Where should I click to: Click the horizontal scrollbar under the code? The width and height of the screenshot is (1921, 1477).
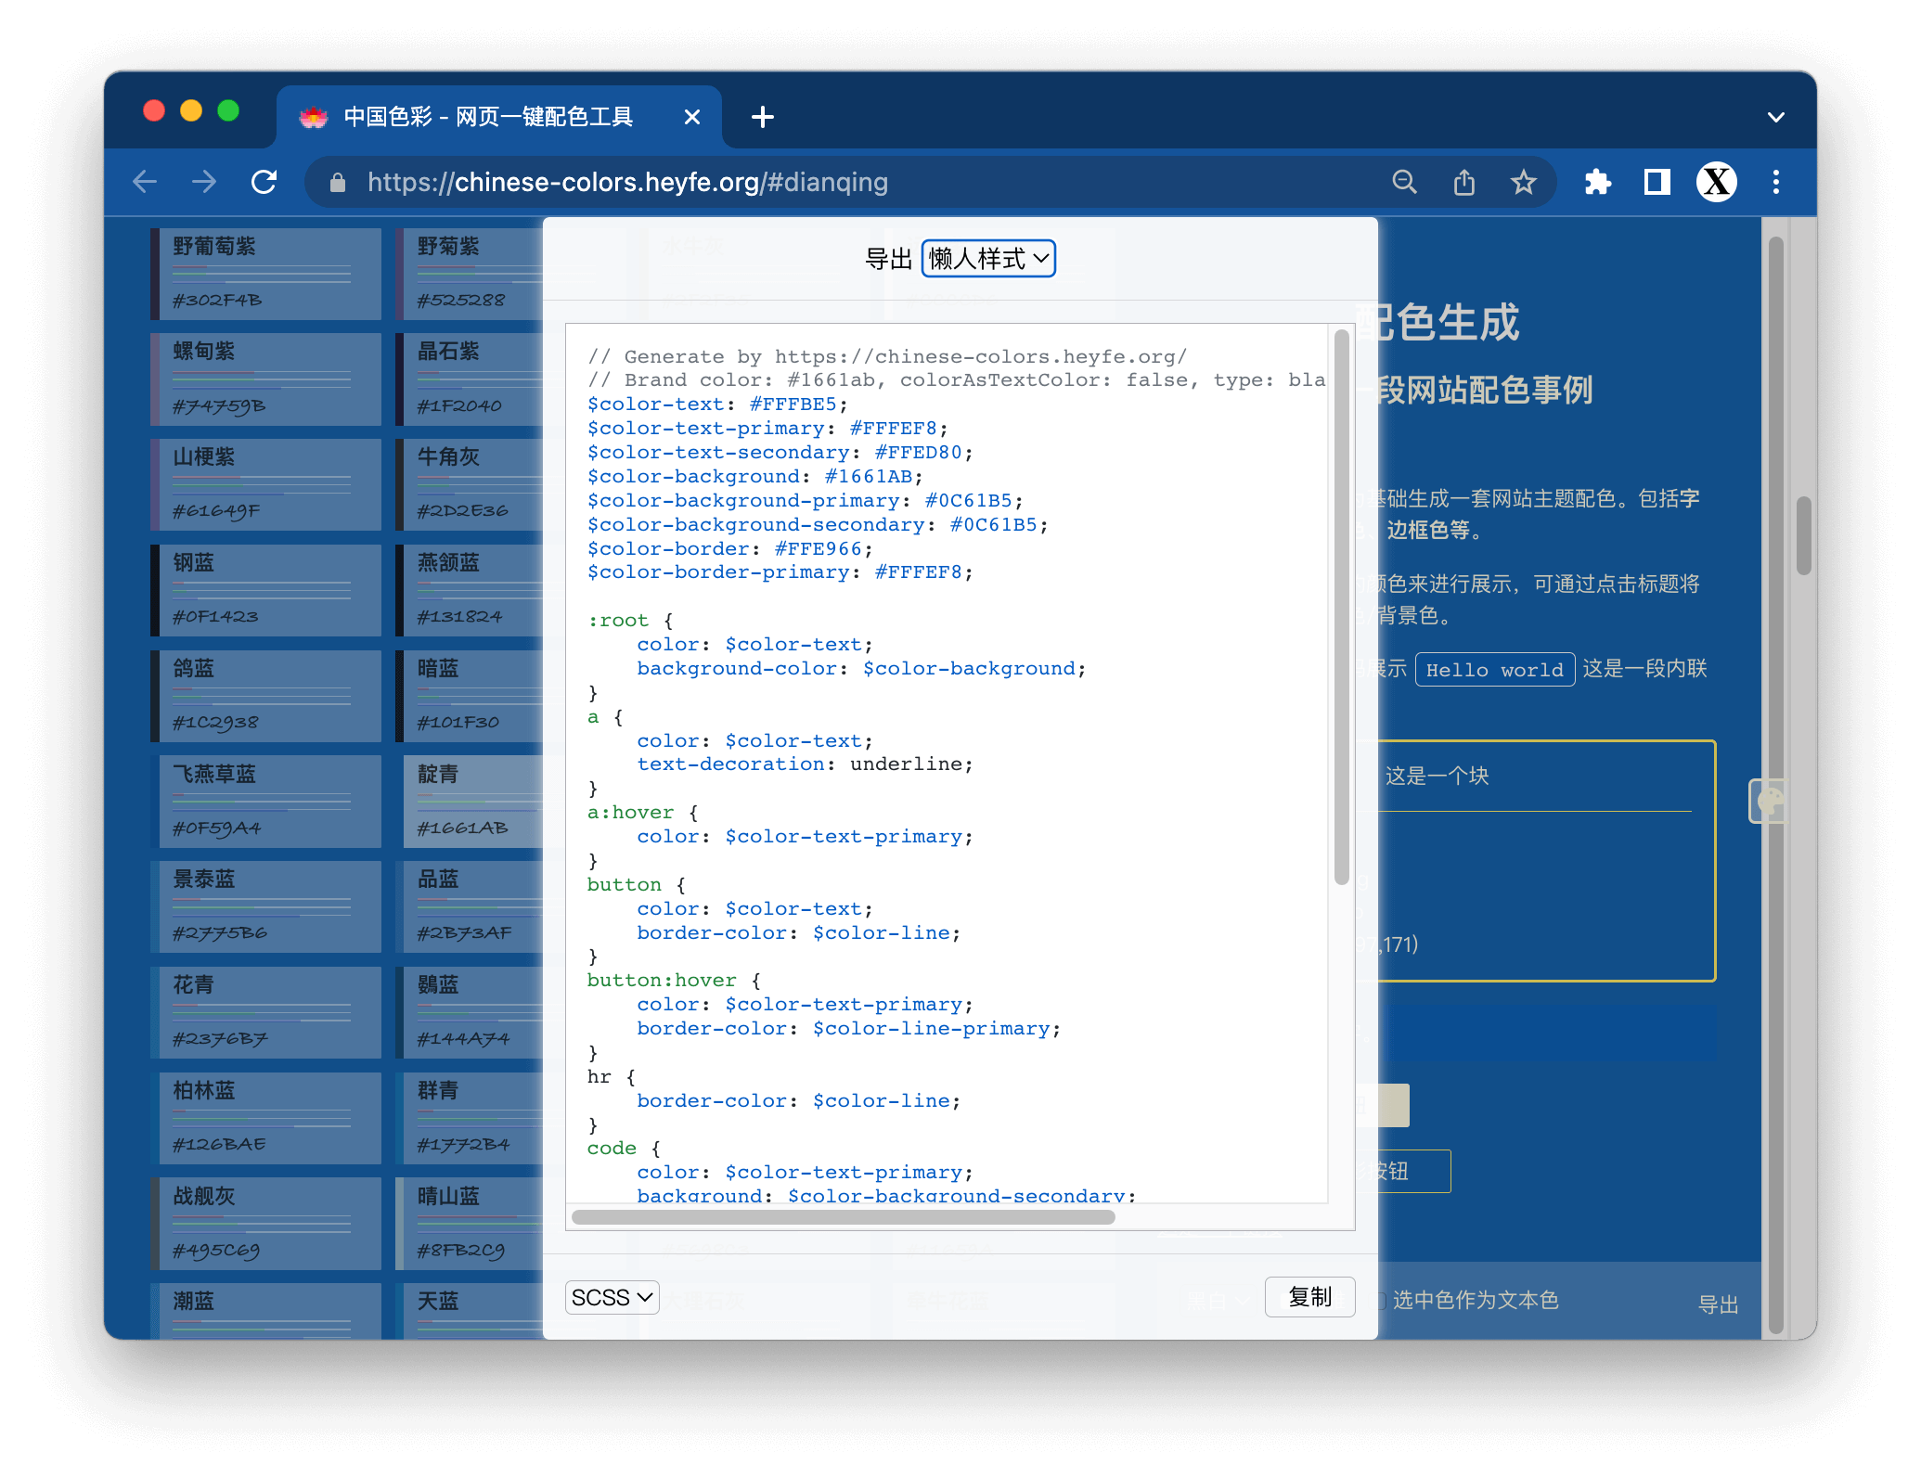point(844,1217)
